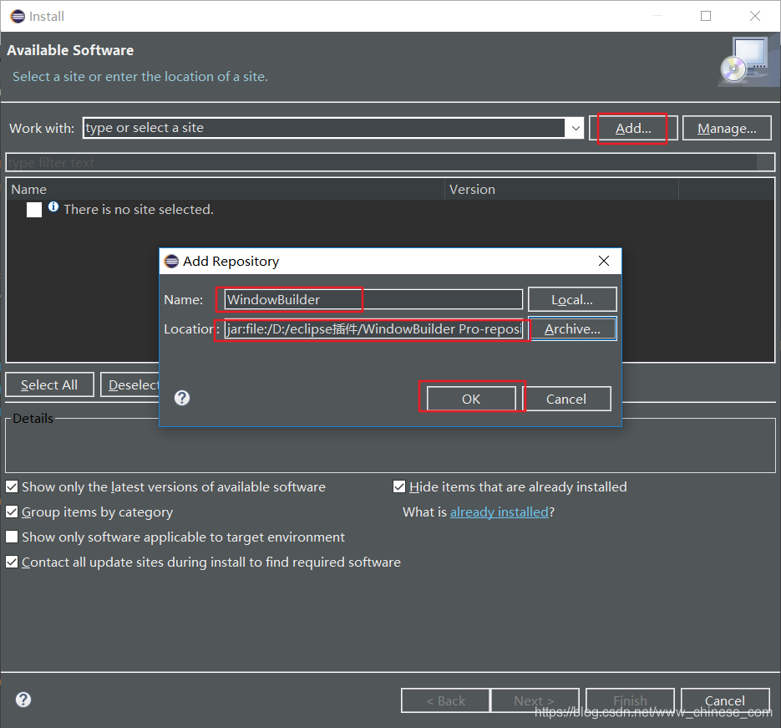Toggle 'Group items by category' checkbox
Viewport: 781px width, 728px height.
[12, 512]
